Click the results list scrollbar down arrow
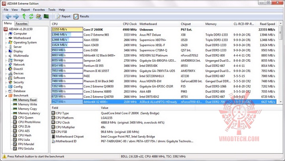 coord(281,102)
